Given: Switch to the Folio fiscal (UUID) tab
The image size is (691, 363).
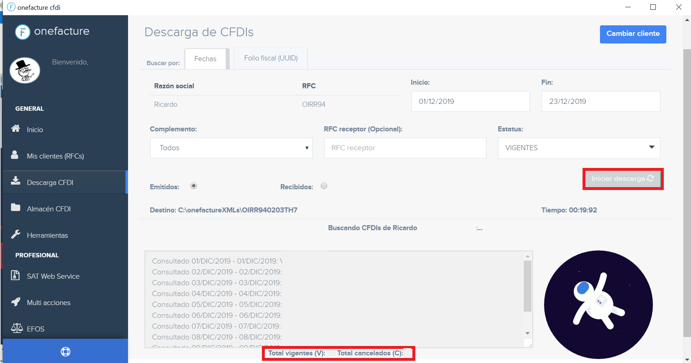Looking at the screenshot, I should tap(271, 58).
